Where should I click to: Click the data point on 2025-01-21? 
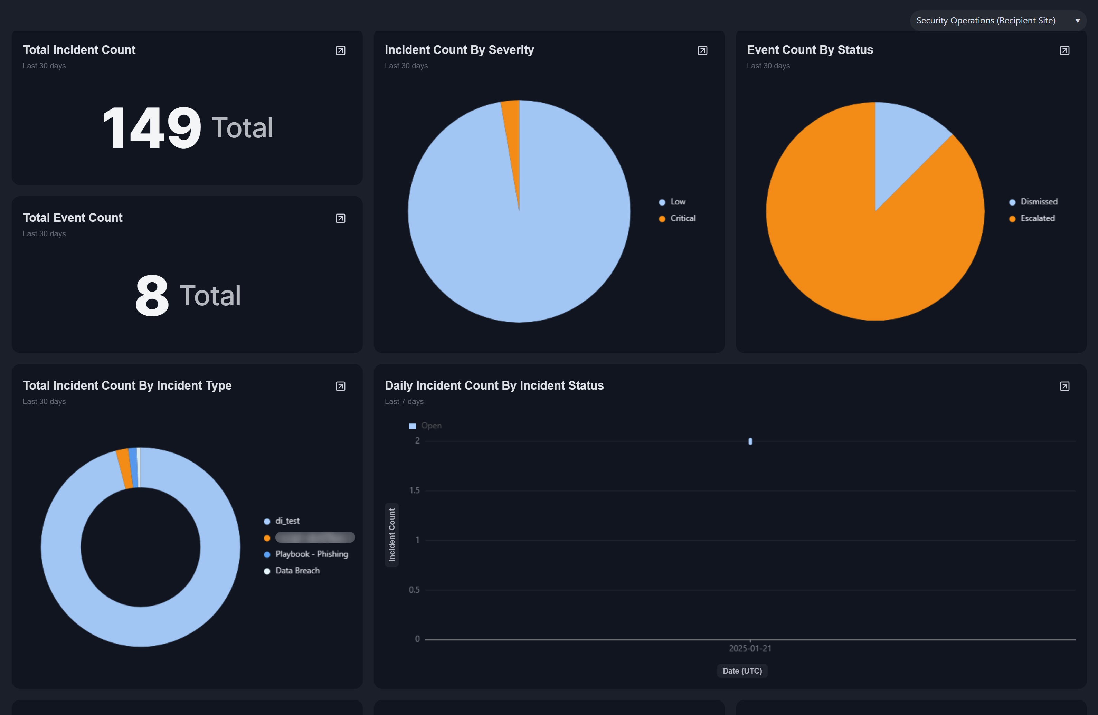coord(750,441)
